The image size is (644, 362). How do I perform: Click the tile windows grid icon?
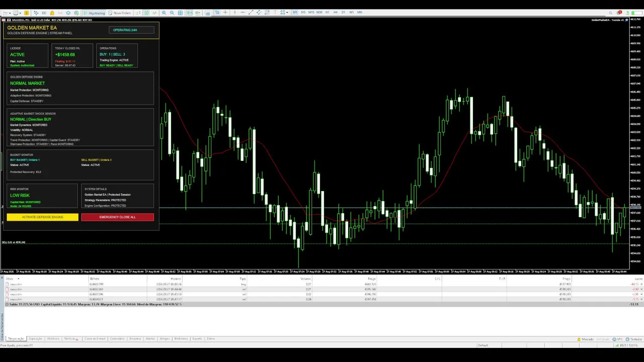180,13
